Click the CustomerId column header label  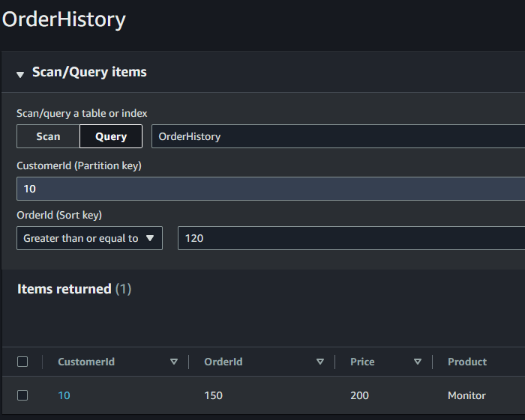pos(86,362)
